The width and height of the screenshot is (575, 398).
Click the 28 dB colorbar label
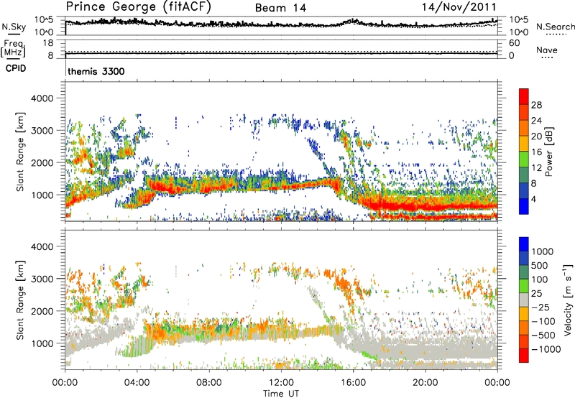(x=536, y=105)
